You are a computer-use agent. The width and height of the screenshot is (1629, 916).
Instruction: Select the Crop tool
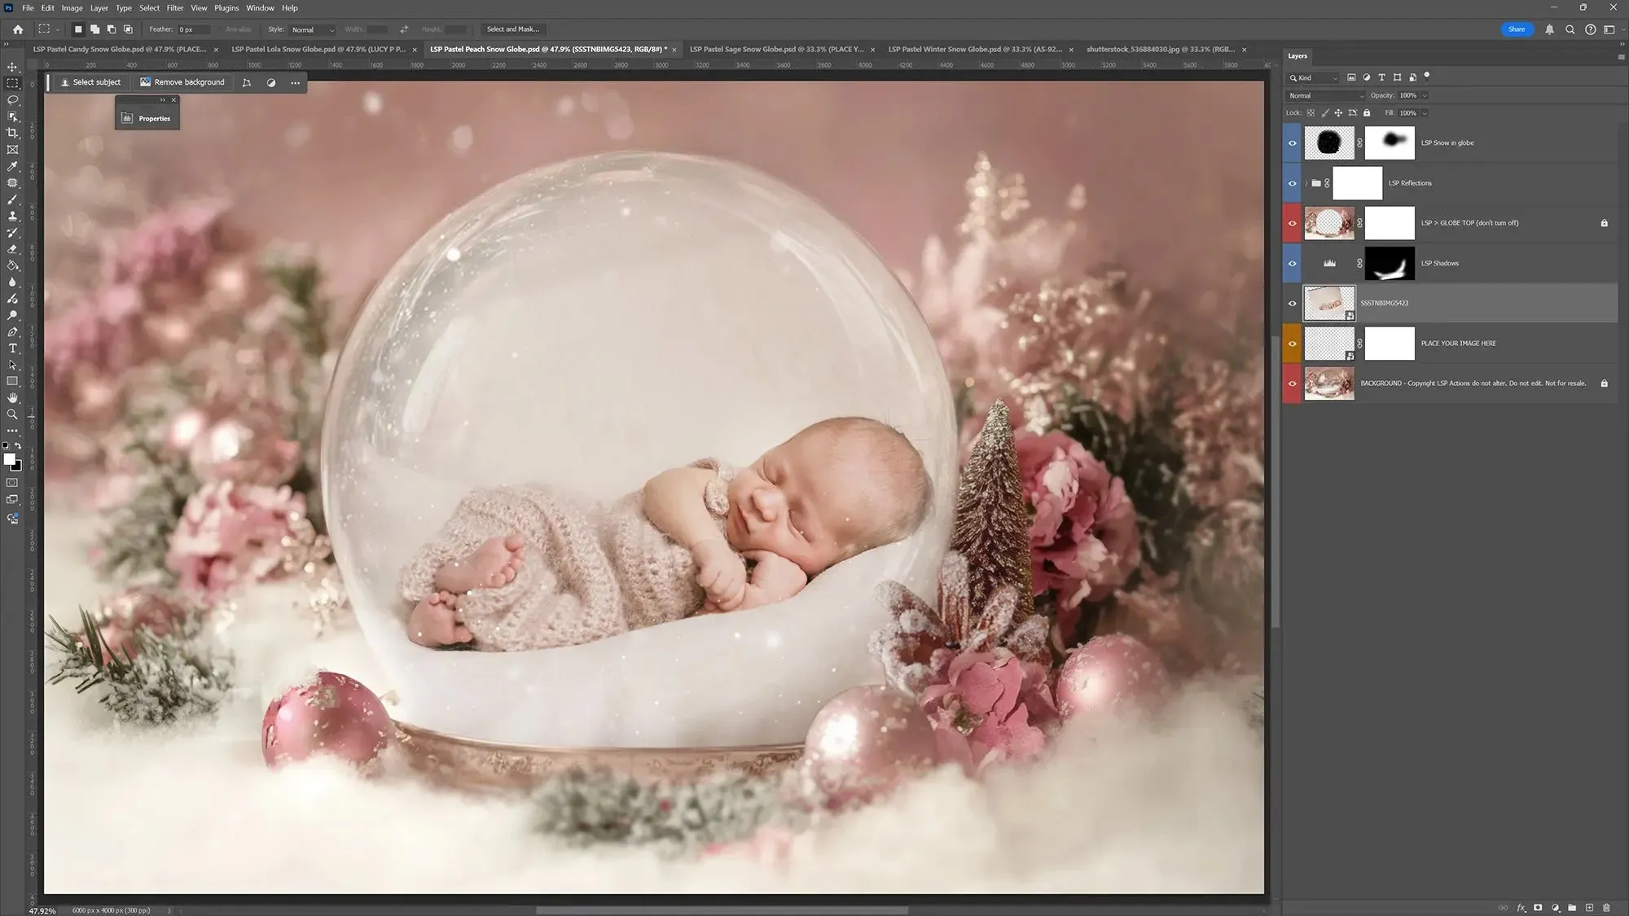[x=12, y=133]
